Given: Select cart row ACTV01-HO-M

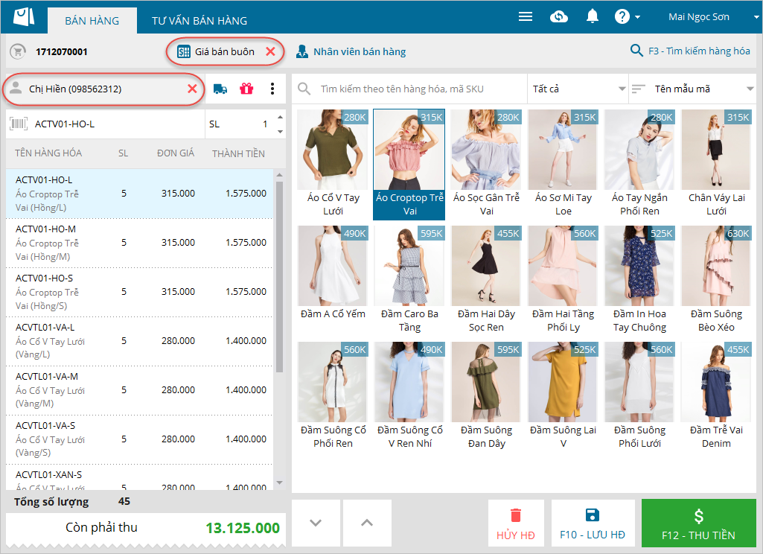Looking at the screenshot, I should pyautogui.click(x=140, y=243).
